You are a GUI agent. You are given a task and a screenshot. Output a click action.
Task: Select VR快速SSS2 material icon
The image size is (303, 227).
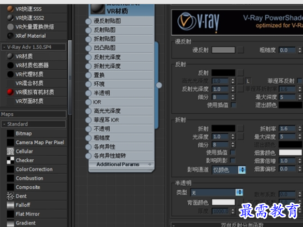click(10, 18)
